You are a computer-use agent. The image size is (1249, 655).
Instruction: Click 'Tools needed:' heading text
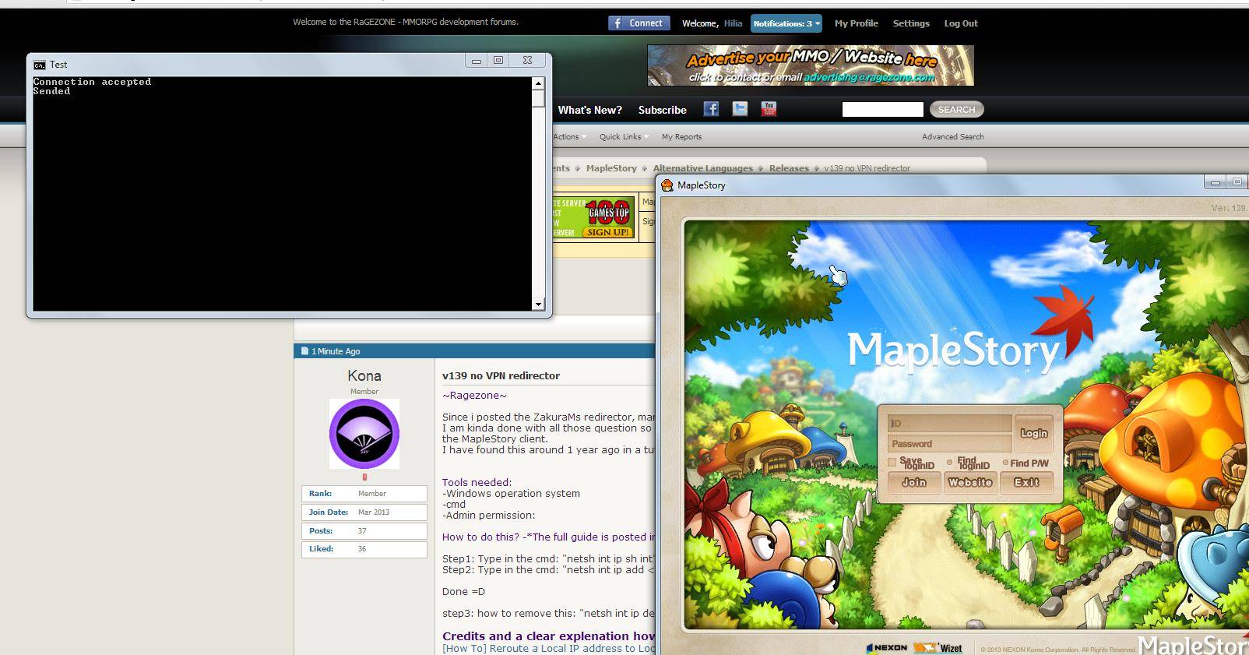477,482
